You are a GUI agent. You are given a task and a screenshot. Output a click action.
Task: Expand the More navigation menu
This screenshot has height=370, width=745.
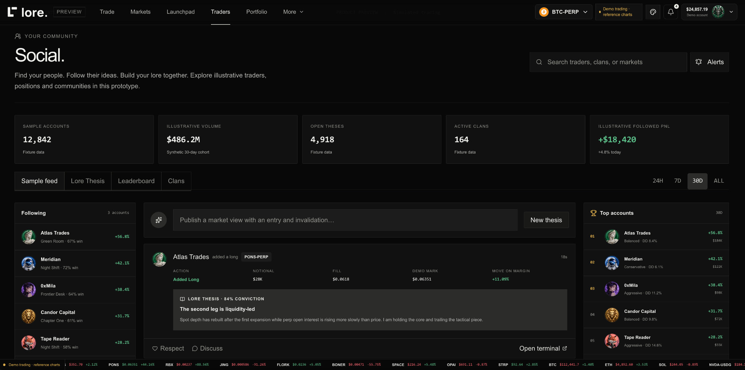293,12
